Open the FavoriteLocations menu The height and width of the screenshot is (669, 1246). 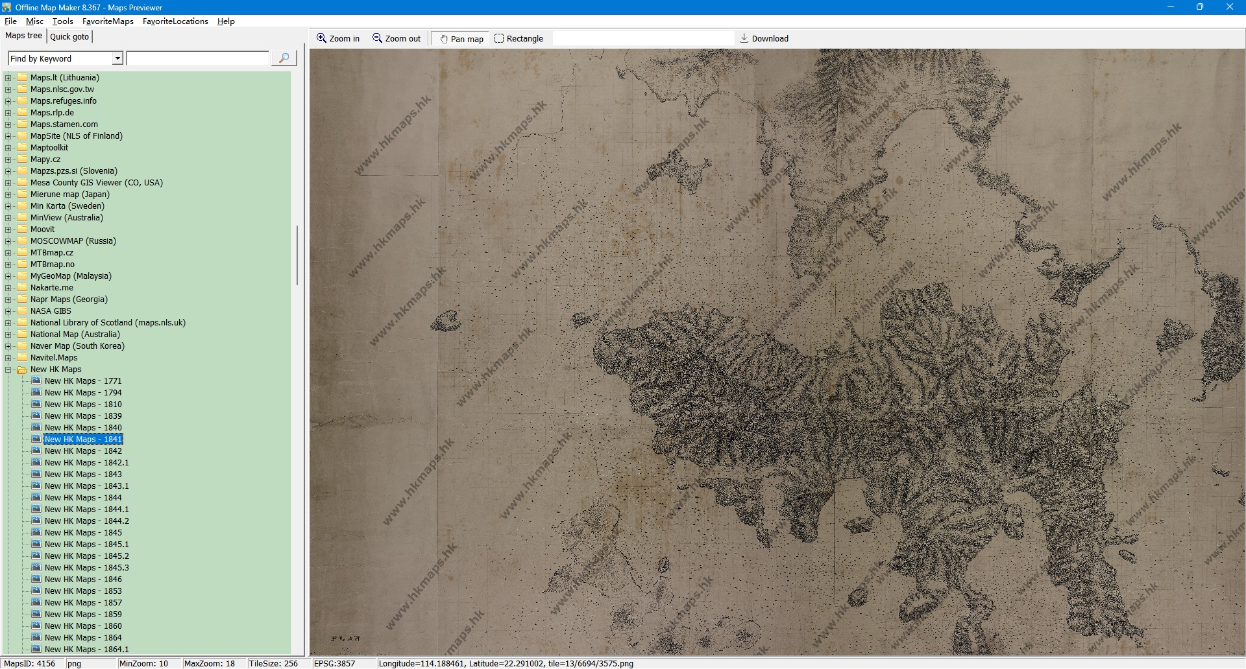click(175, 21)
